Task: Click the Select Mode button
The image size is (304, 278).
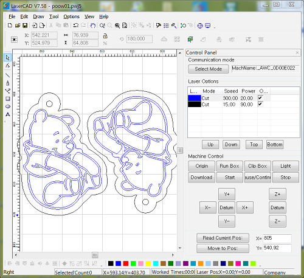Action: click(x=209, y=69)
